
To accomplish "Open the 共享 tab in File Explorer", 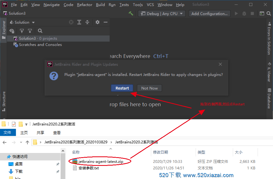I will [40, 133].
